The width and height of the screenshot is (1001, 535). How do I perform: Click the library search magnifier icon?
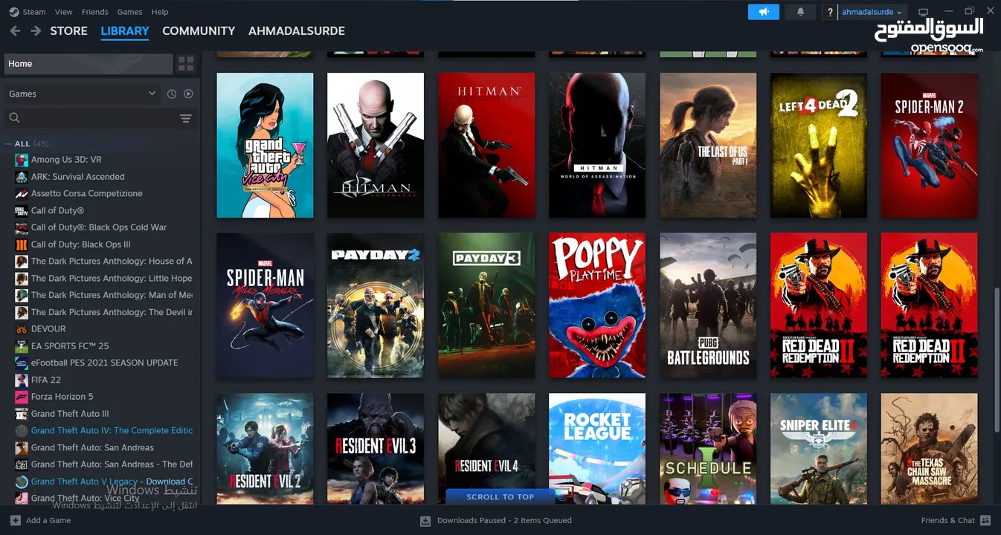pos(14,117)
